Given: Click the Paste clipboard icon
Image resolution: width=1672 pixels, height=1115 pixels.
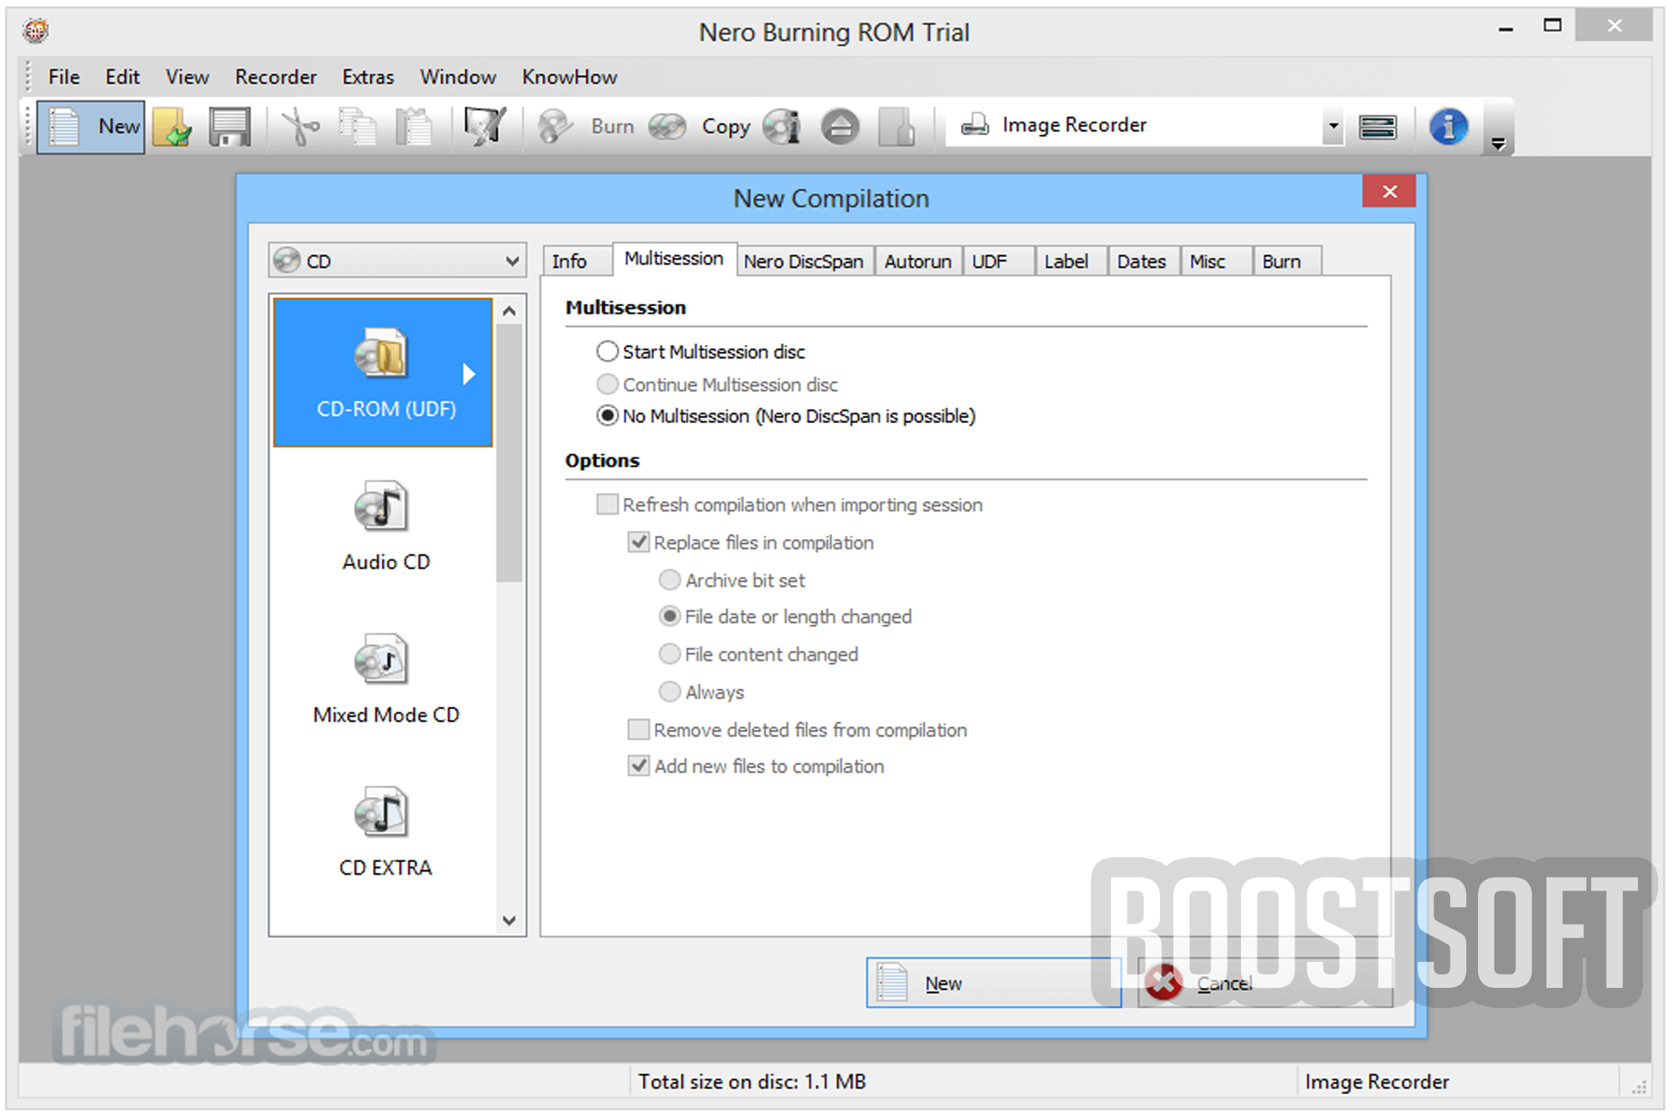Looking at the screenshot, I should (x=414, y=127).
